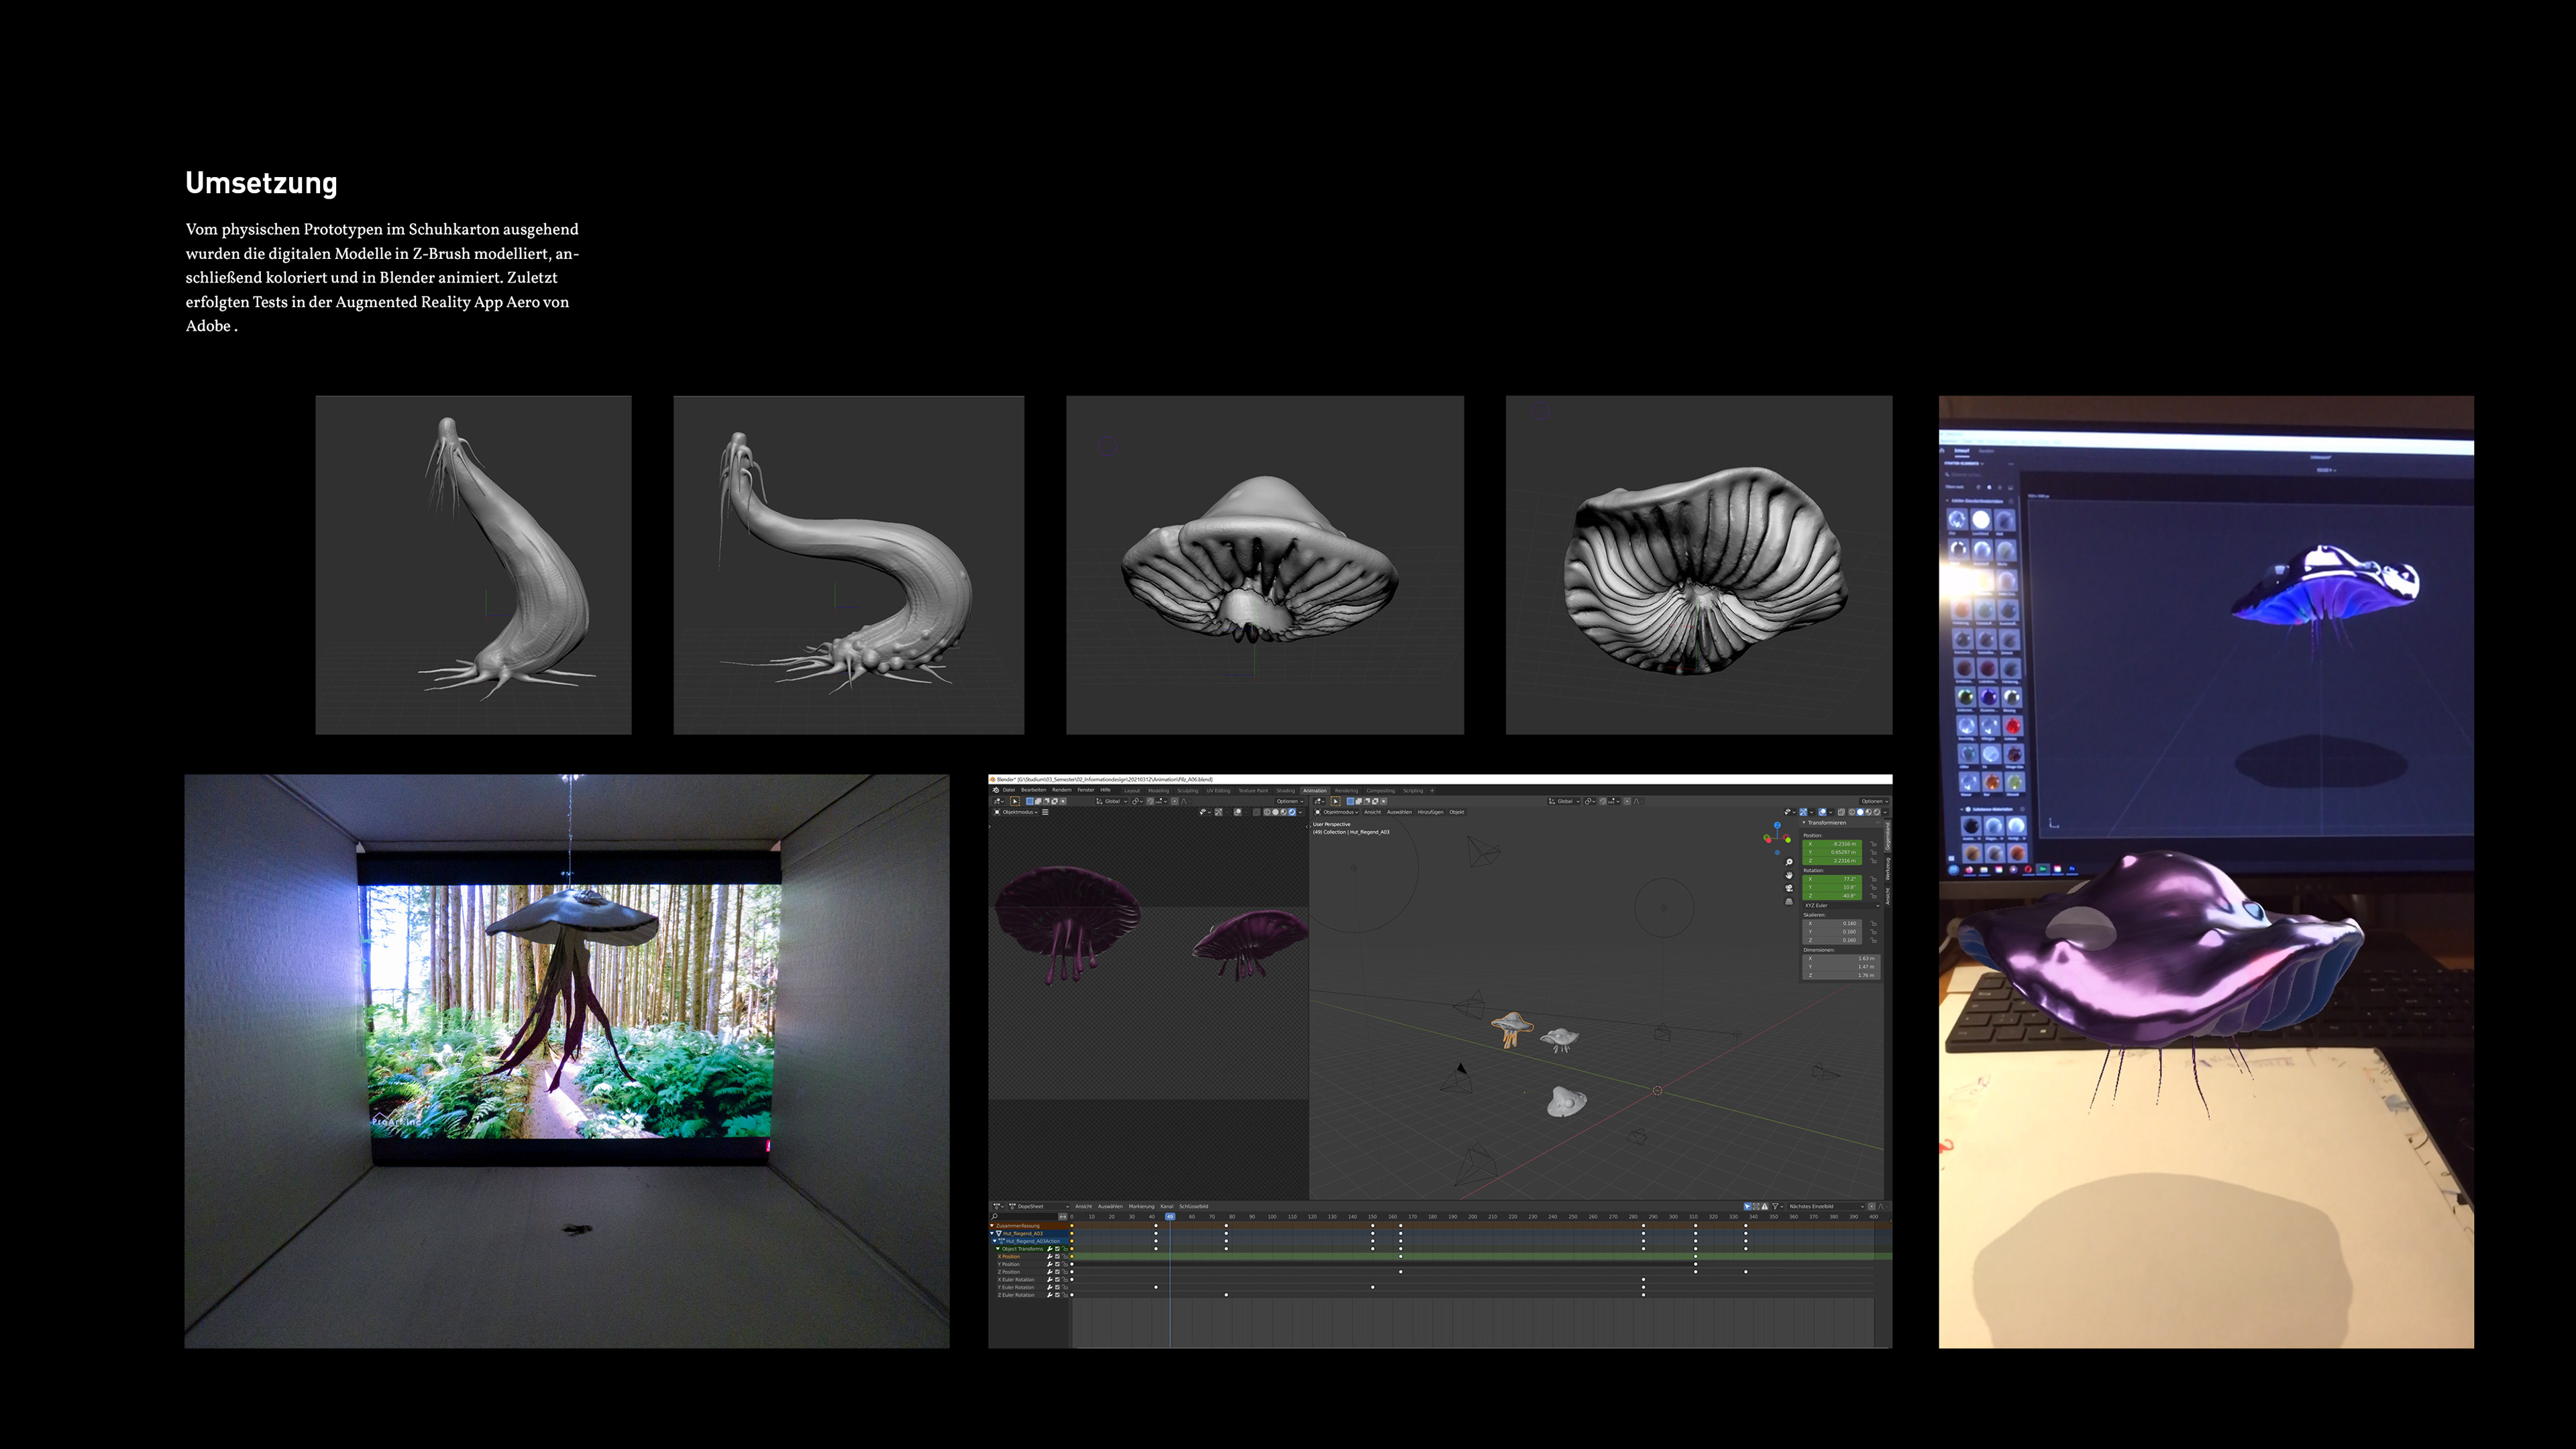Select rendered shading in the left viewport
The height and width of the screenshot is (1449, 2576).
pyautogui.click(x=1292, y=812)
